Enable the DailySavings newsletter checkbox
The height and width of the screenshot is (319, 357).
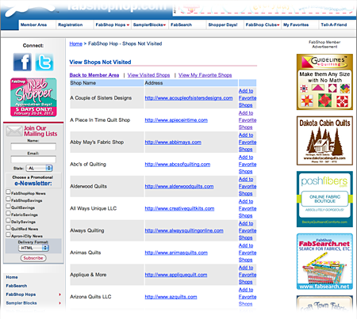8,220
